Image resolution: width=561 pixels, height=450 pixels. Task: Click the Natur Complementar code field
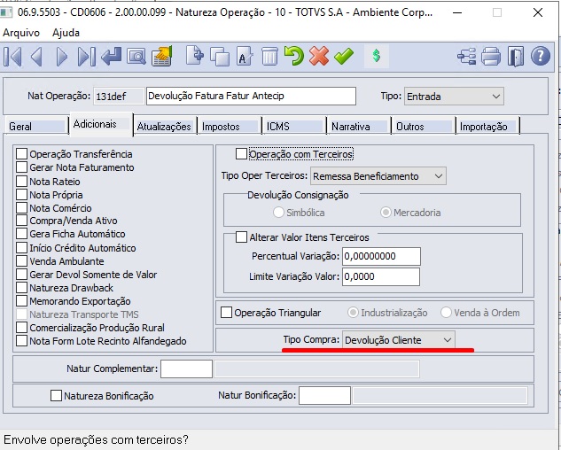tap(186, 369)
